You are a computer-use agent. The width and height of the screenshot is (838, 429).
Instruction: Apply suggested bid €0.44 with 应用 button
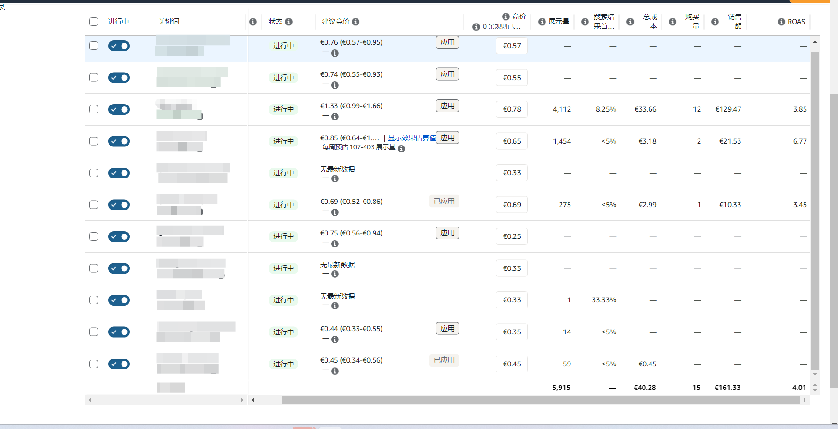(x=447, y=329)
